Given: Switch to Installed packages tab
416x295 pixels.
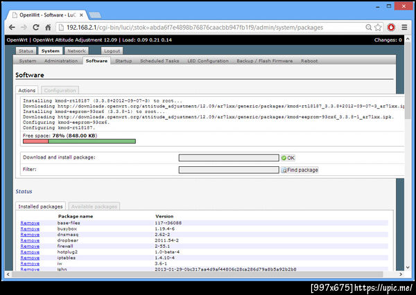Looking at the screenshot, I should click(41, 206).
